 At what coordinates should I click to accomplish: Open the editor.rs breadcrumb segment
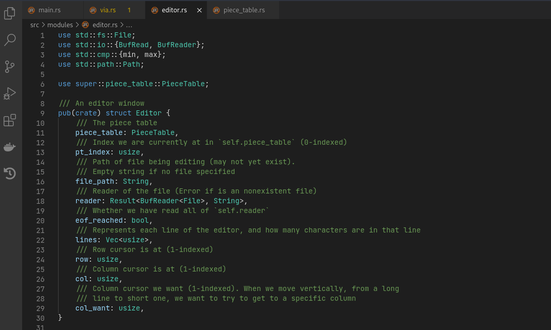pyautogui.click(x=105, y=25)
